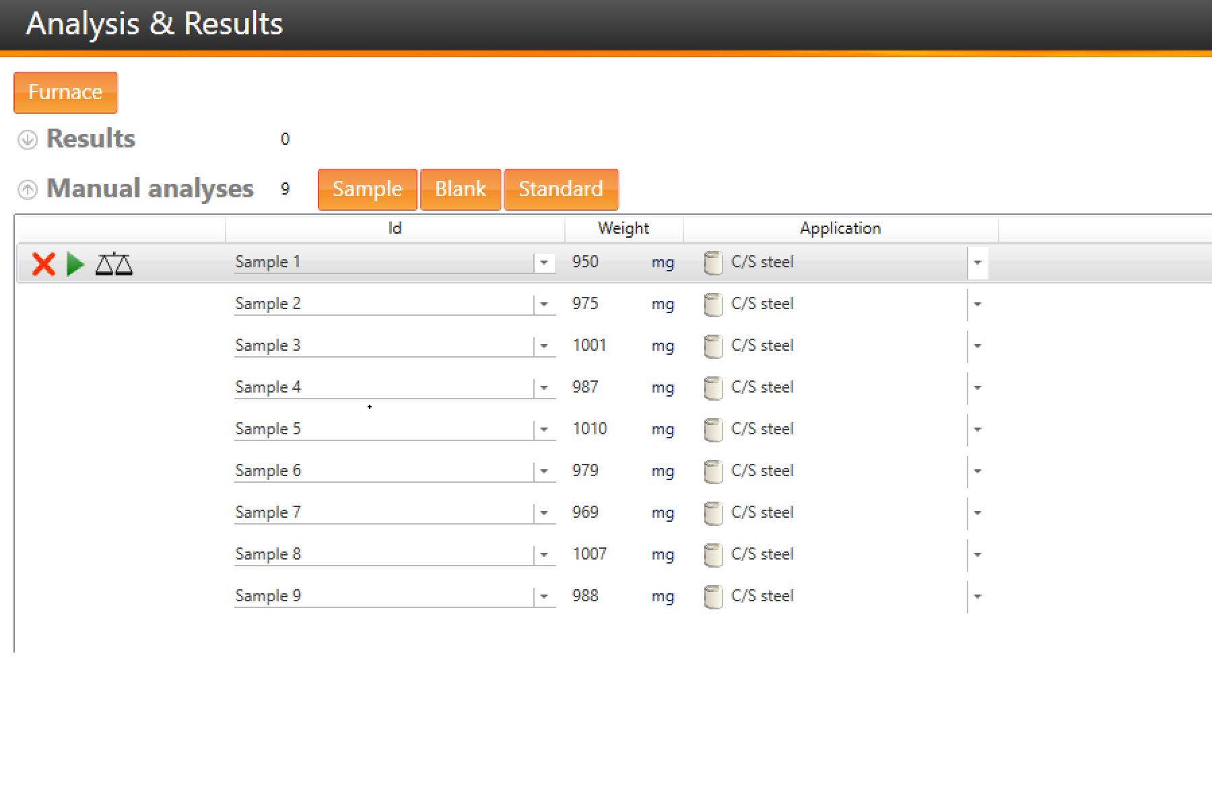
Task: Expand the Results section arrow
Action: coord(28,139)
